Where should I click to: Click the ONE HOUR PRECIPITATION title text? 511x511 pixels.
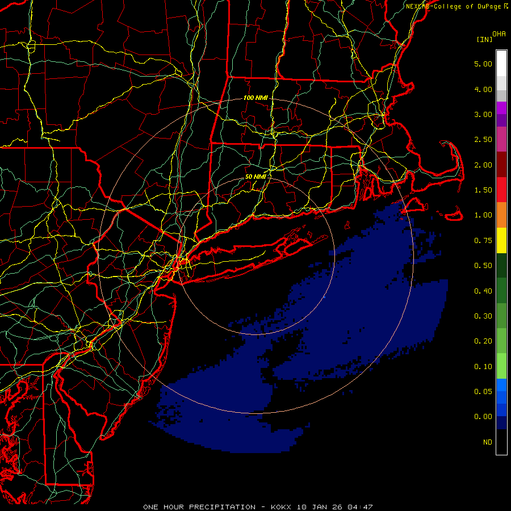(199, 507)
